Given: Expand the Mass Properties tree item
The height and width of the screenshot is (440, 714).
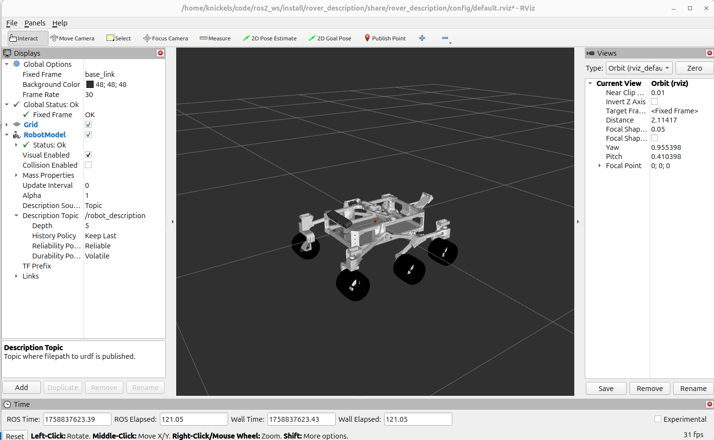Looking at the screenshot, I should (16, 175).
